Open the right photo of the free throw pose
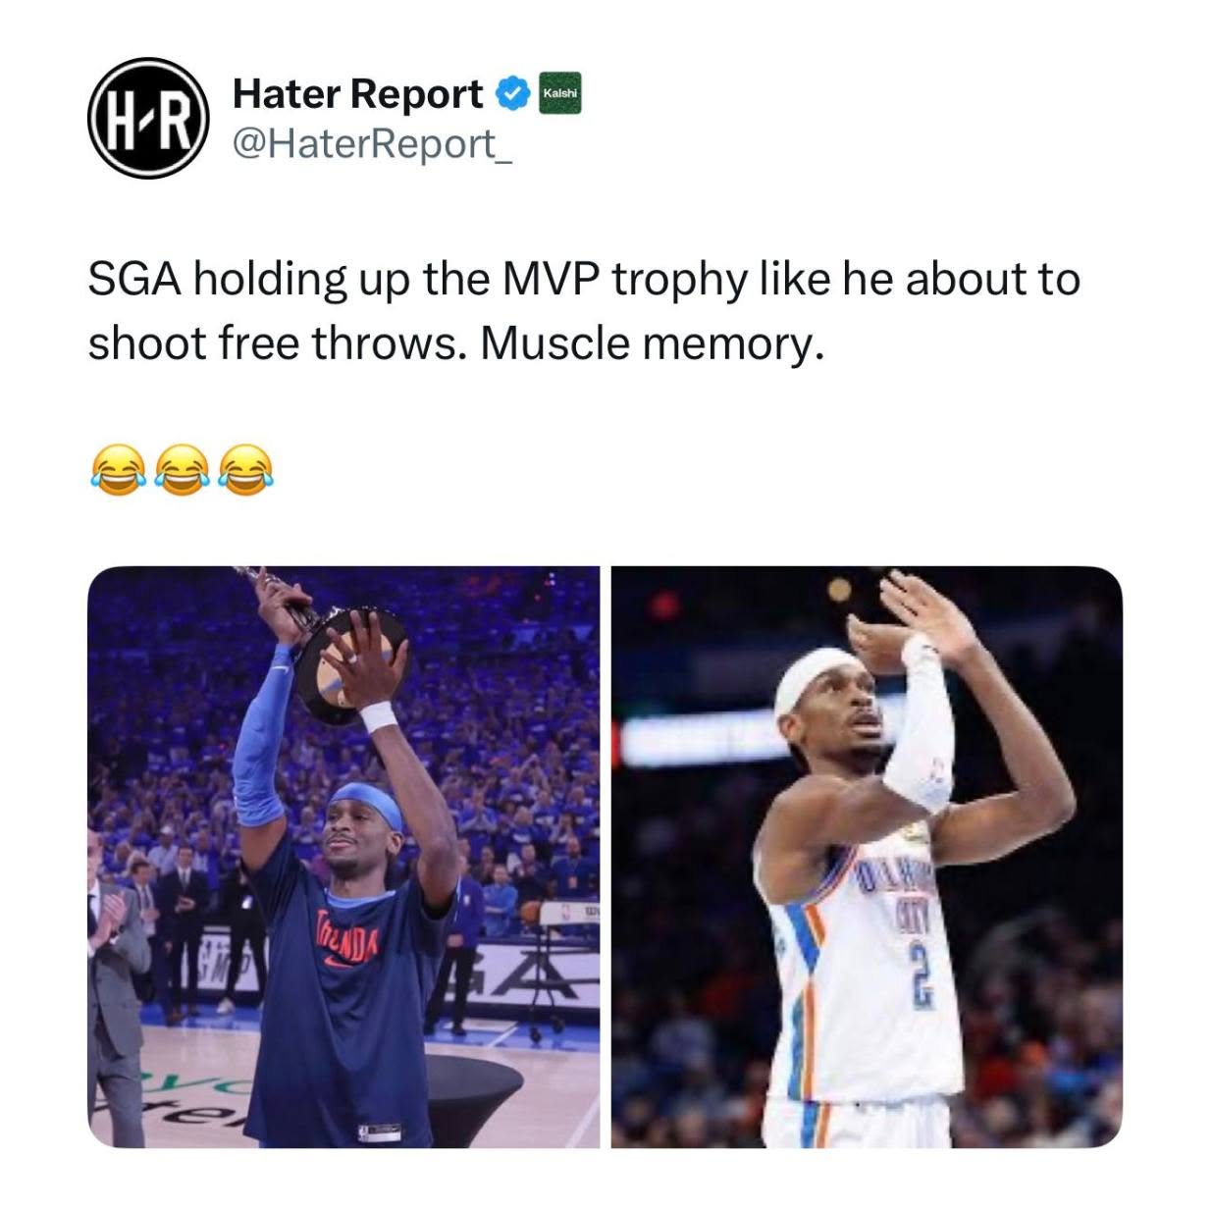Screen dimensions: 1213x1211 pos(867,857)
